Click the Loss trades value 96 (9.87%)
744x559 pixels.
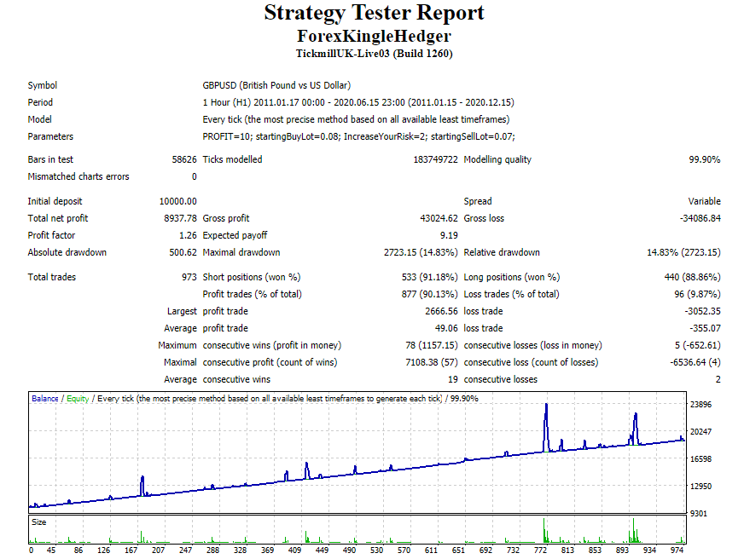[x=697, y=294]
